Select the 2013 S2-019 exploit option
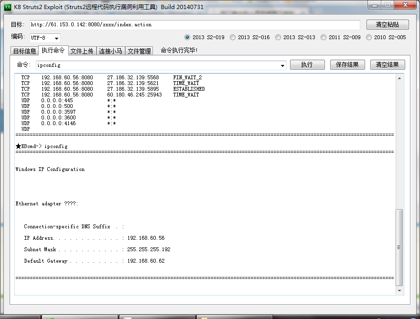 coord(205,37)
